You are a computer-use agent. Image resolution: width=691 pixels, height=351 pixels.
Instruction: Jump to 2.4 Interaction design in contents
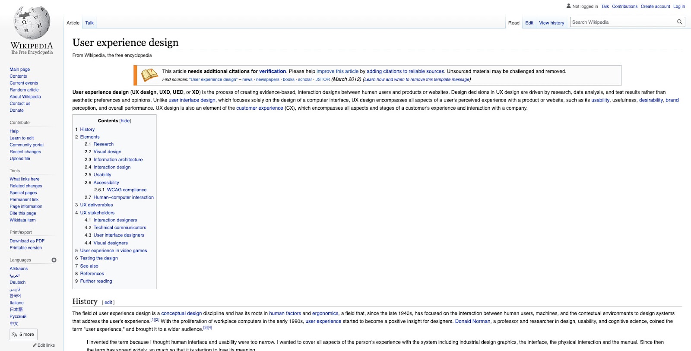(112, 167)
